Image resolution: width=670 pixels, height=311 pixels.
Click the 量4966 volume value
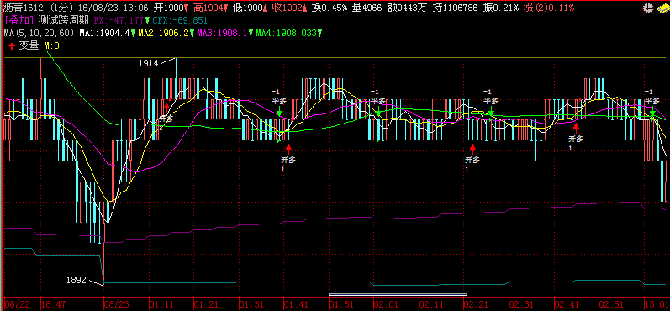367,8
